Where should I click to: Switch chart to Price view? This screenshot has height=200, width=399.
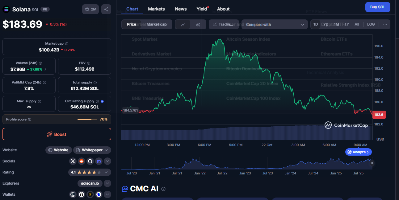click(132, 24)
